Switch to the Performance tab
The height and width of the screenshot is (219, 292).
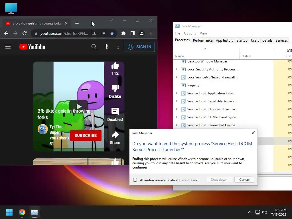(203, 40)
